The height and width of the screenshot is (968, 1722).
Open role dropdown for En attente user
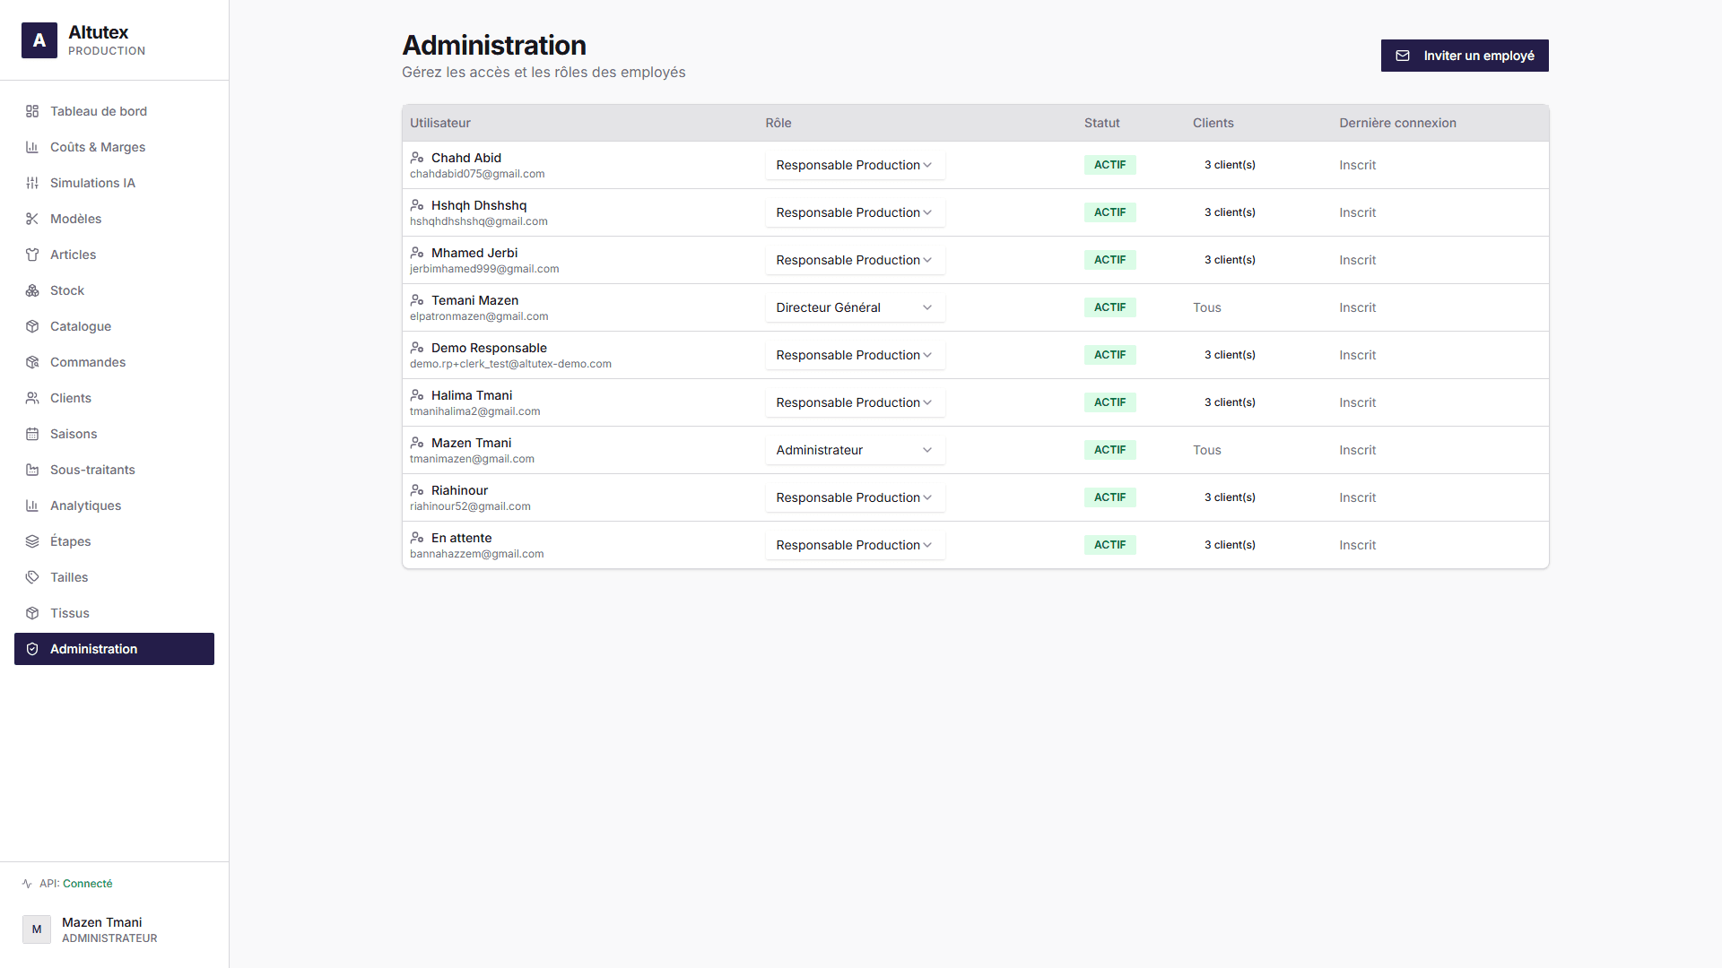855,545
